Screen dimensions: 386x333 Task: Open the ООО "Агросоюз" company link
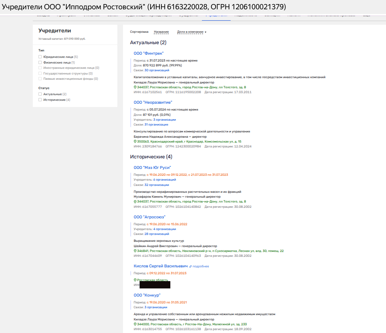149,217
